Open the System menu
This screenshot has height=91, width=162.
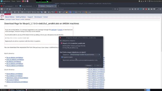tap(19, 1)
